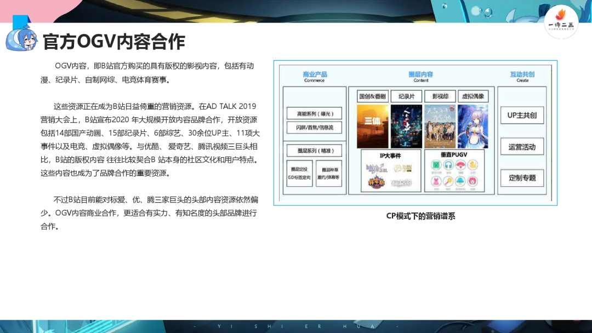Image resolution: width=592 pixels, height=333 pixels.
Task: Click the 互动共创 Create column heading
Action: 522,77
